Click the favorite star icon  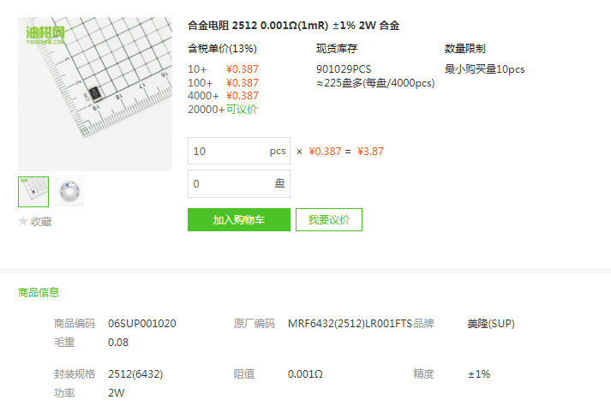23,221
